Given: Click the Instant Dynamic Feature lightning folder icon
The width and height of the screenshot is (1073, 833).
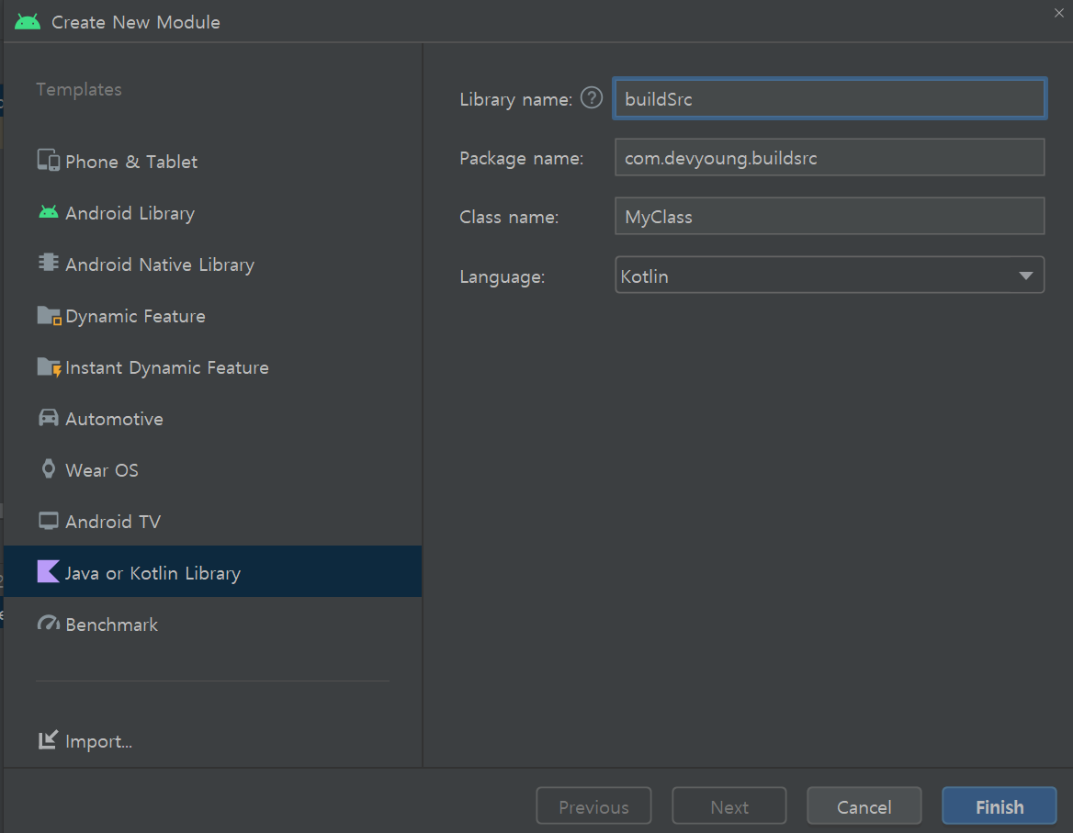Looking at the screenshot, I should pos(49,366).
